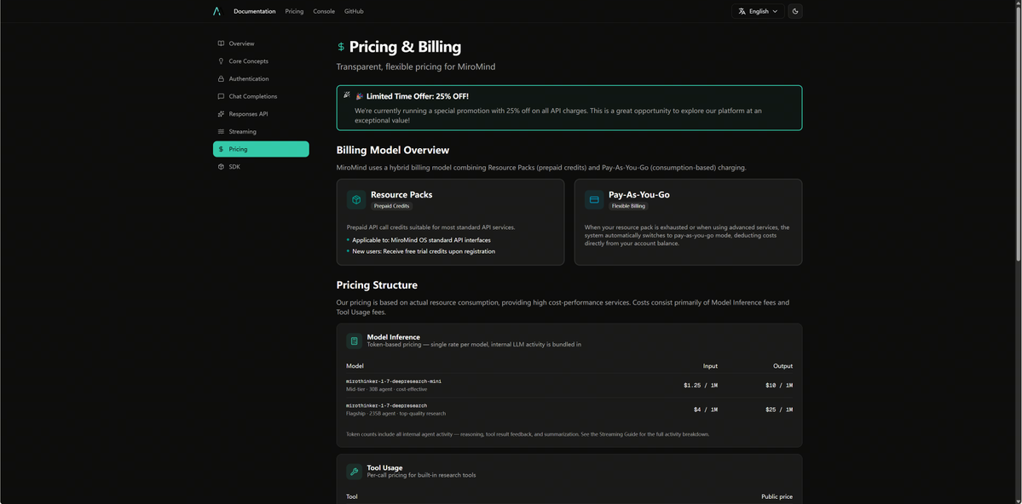Select Core Concepts in the sidebar

coord(261,61)
